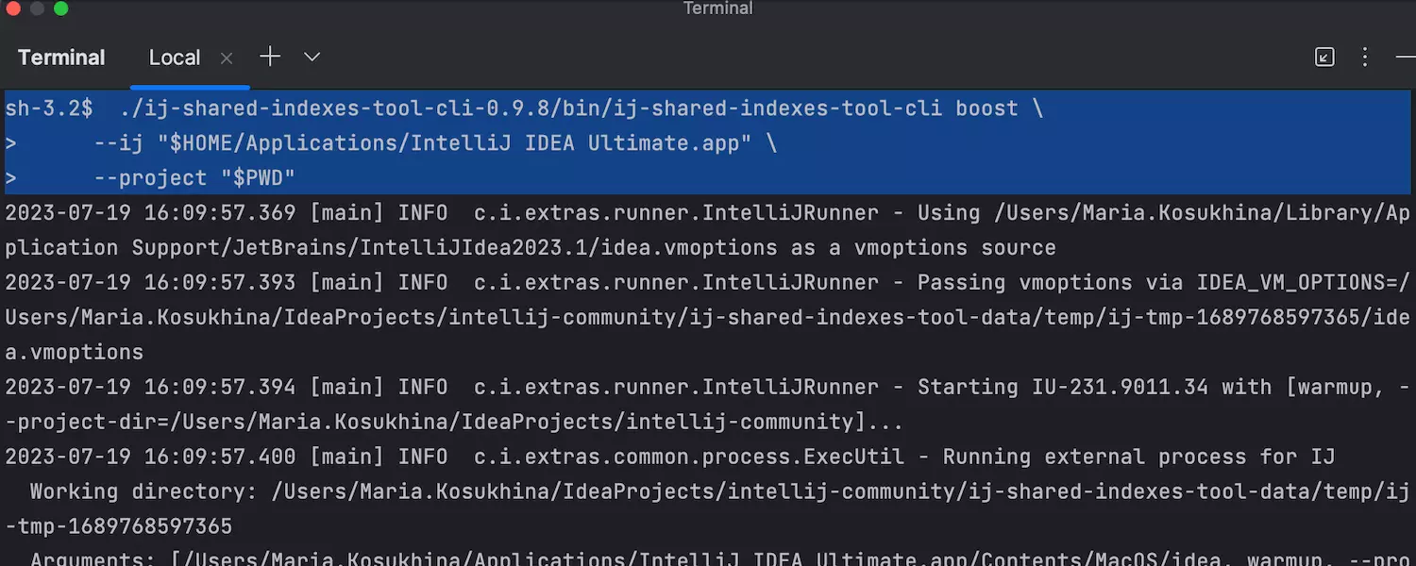
Task: Click the red close window button
Action: click(13, 8)
